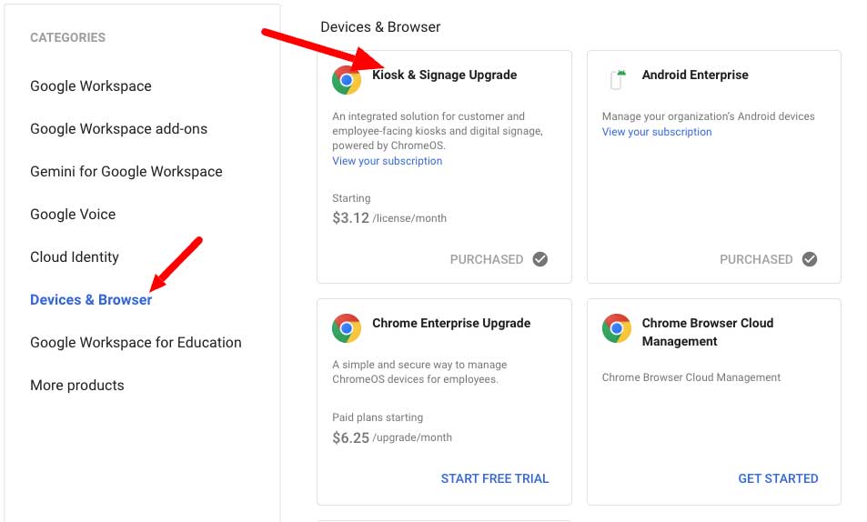Image resolution: width=867 pixels, height=522 pixels.
Task: Click the Chrome Browser Cloud Management icon
Action: [x=617, y=327]
